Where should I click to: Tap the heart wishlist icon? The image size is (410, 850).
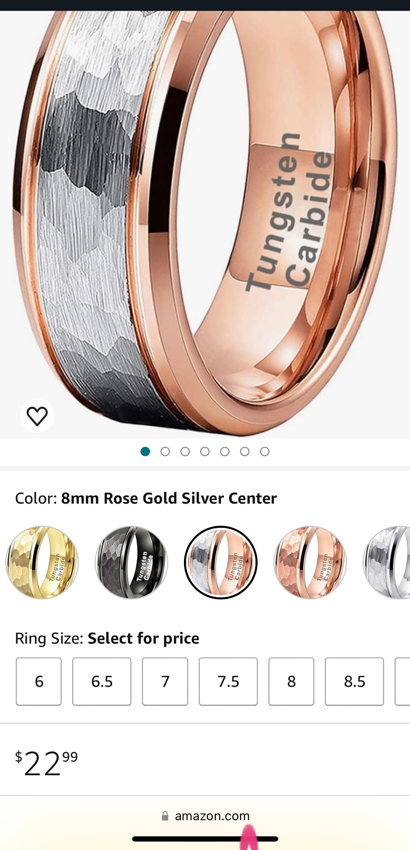tap(37, 416)
